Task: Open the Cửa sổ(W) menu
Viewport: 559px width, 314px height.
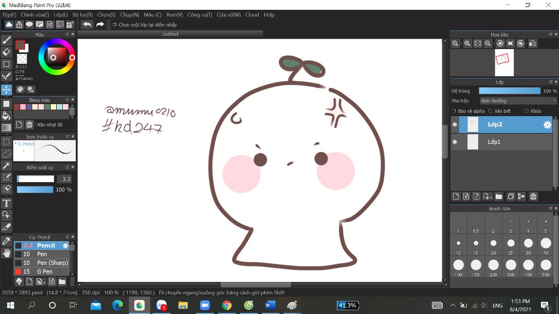Action: click(x=229, y=15)
